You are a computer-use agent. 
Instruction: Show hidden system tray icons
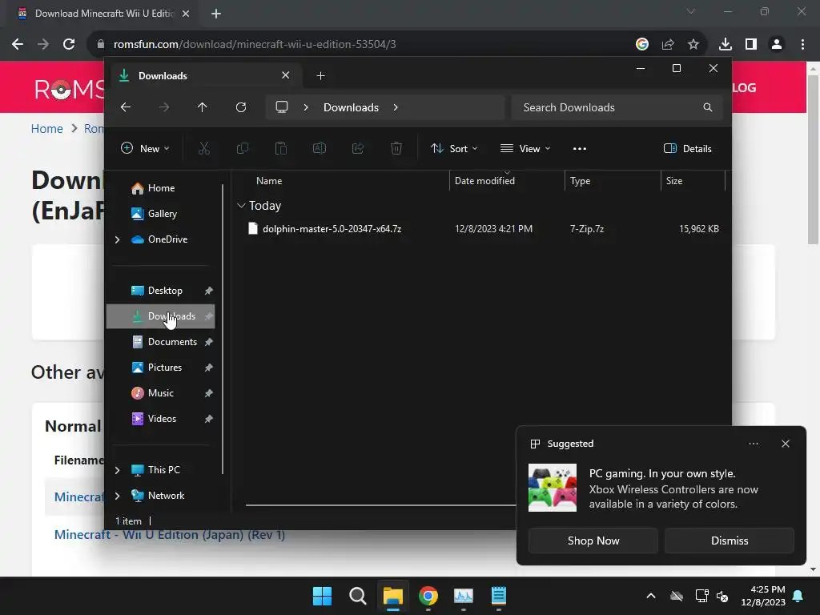pos(651,596)
